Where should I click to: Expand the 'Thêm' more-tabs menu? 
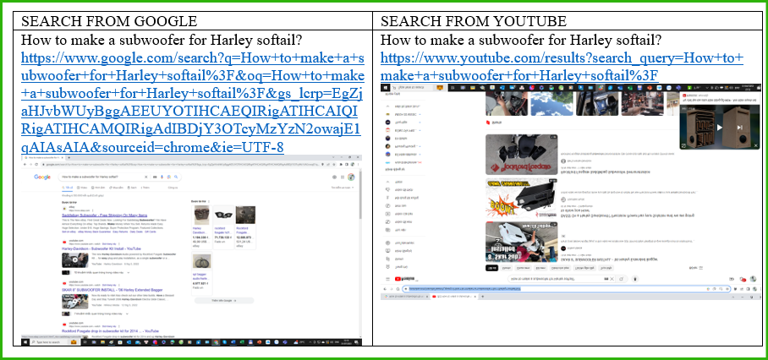(146, 188)
